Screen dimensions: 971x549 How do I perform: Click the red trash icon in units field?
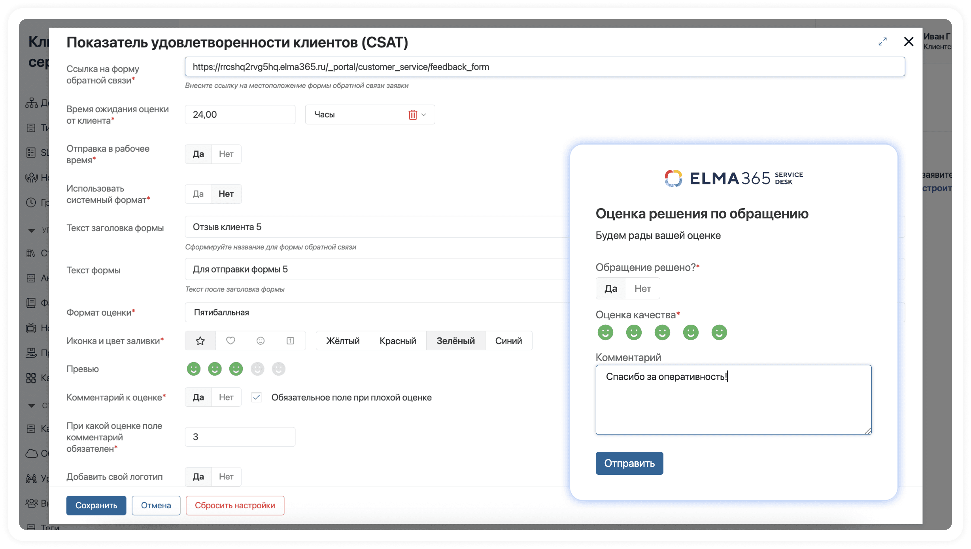(x=412, y=115)
